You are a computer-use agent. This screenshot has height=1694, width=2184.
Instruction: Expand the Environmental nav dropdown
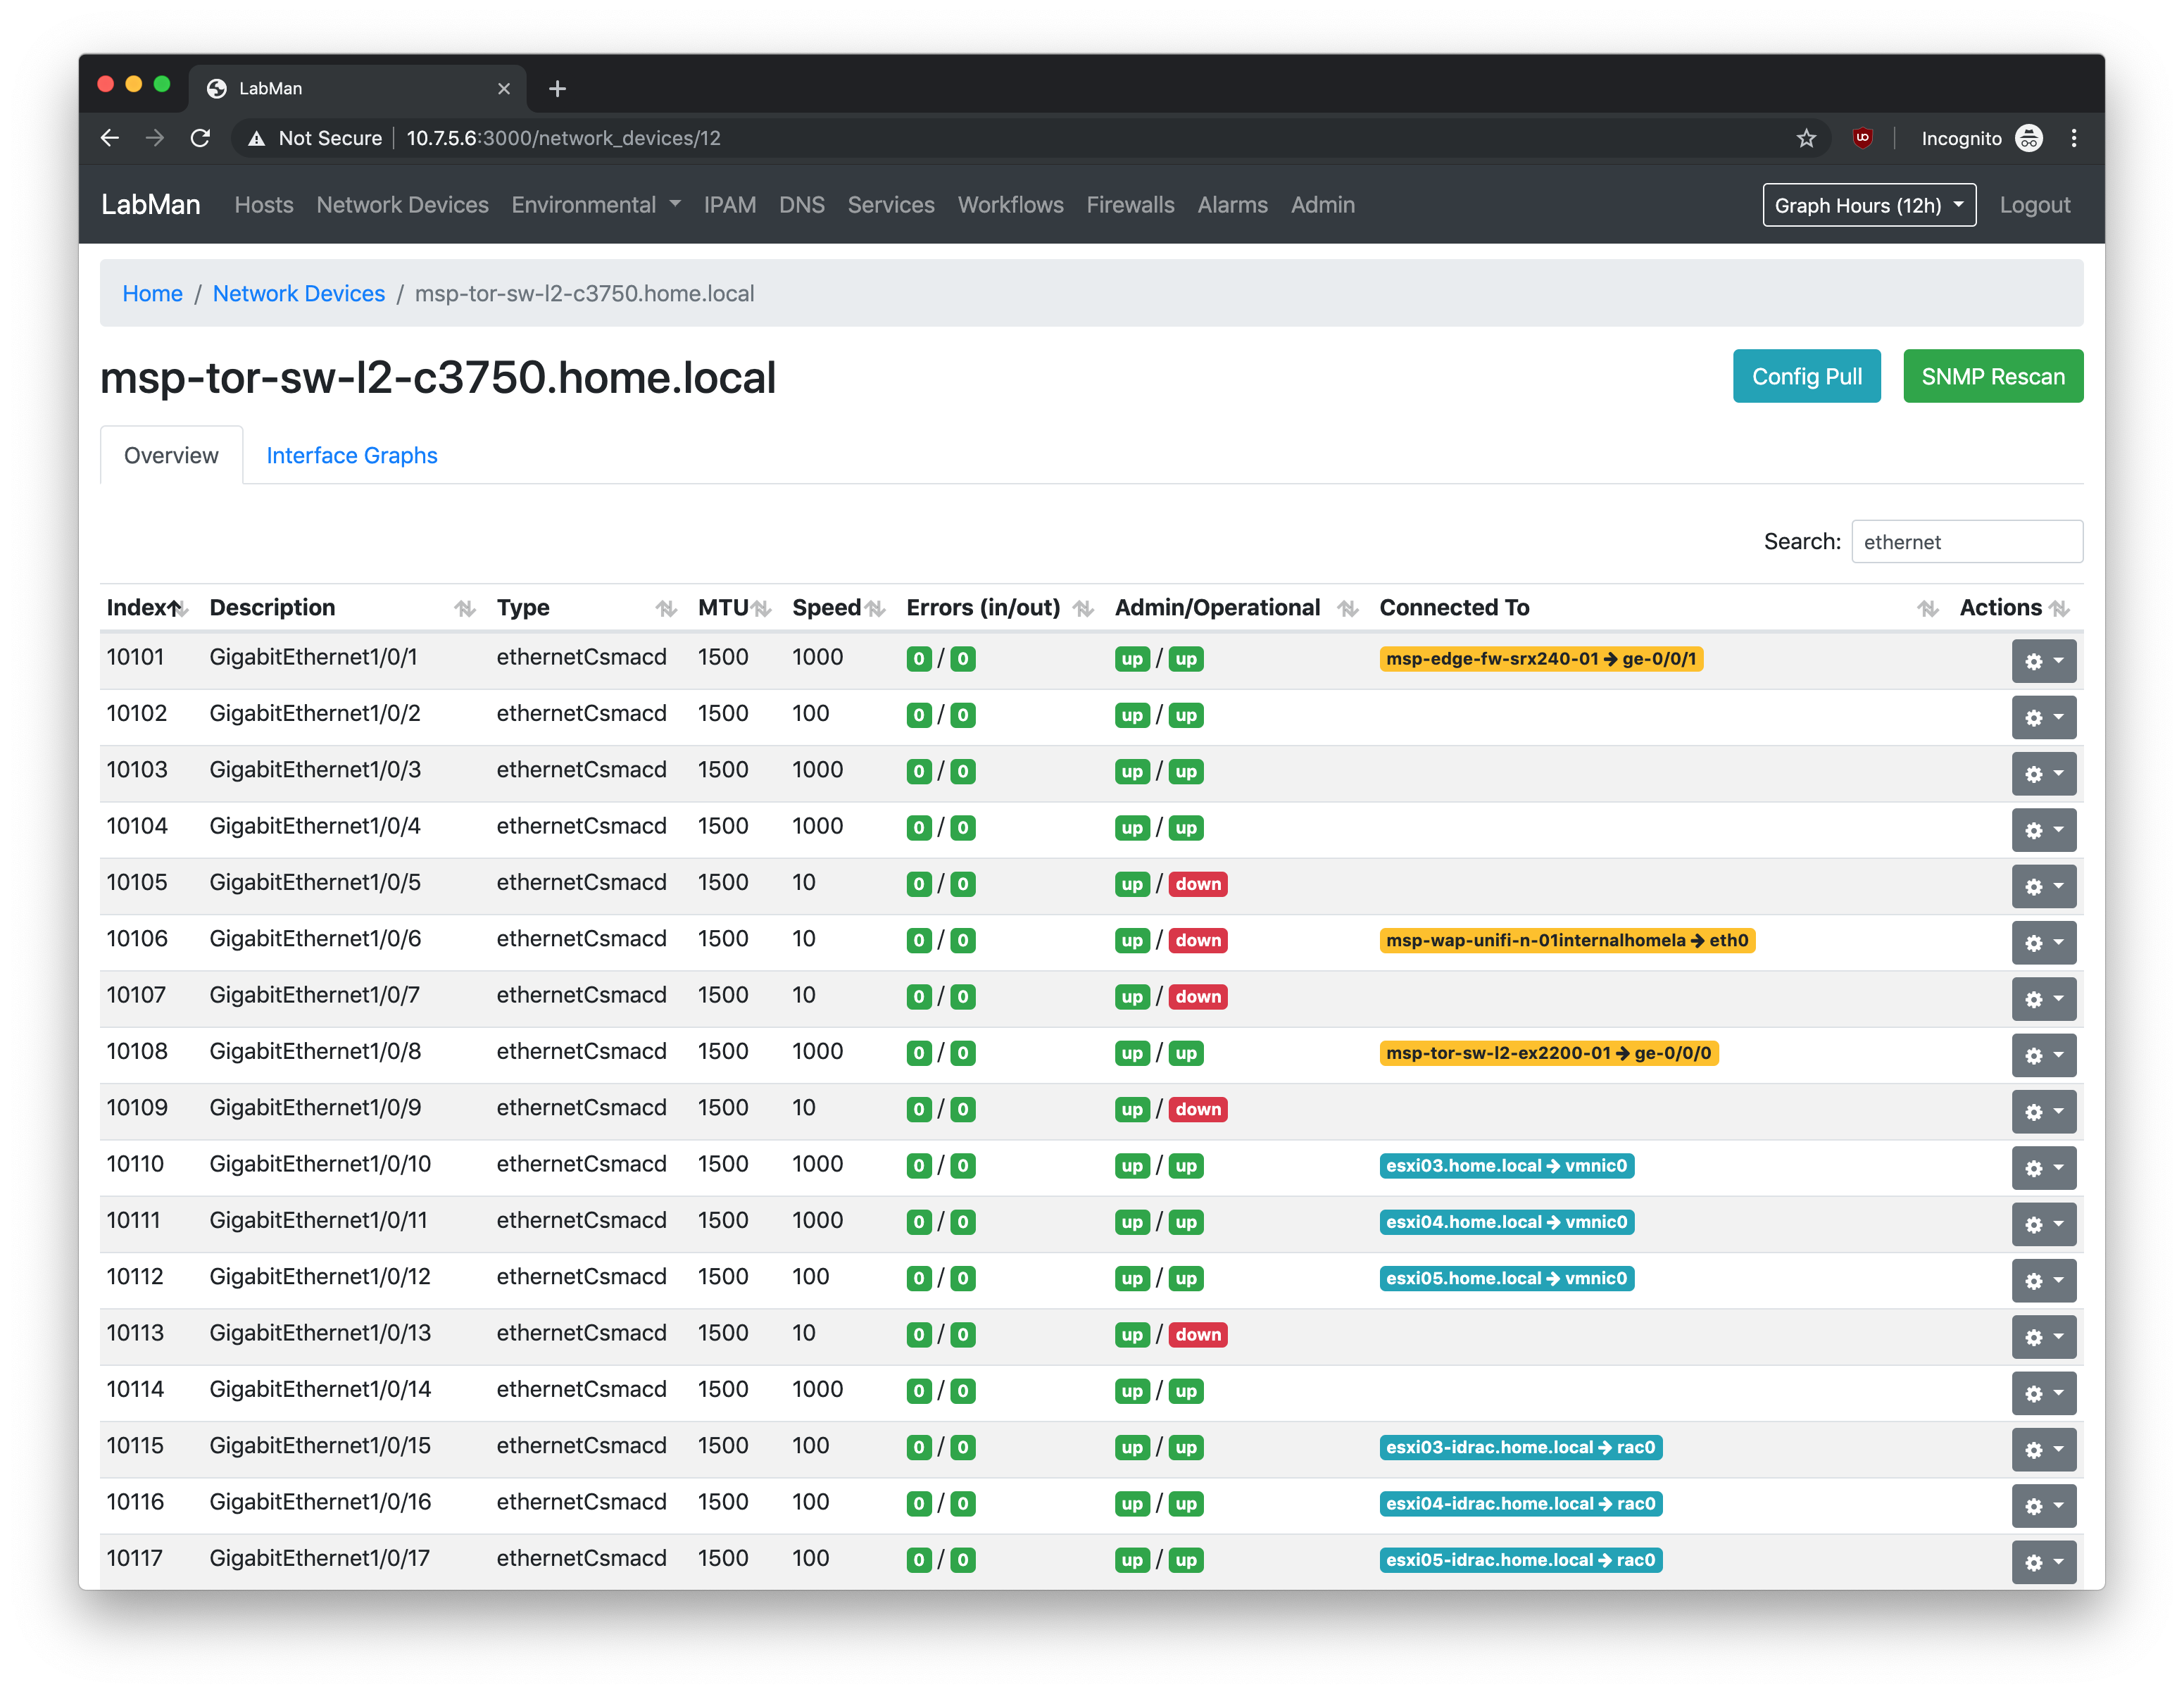[595, 205]
